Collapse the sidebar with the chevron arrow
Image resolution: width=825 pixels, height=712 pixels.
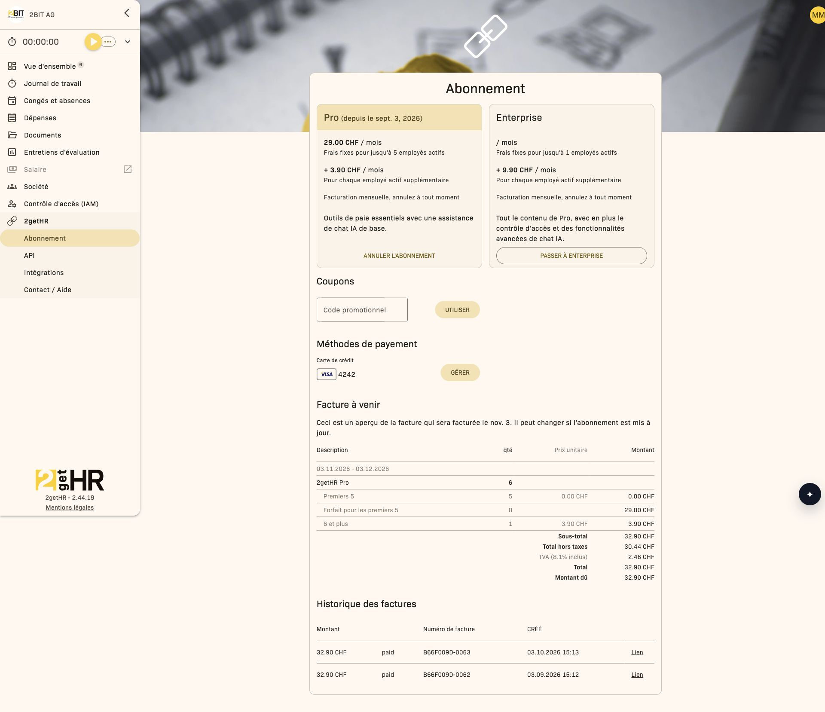click(x=127, y=13)
